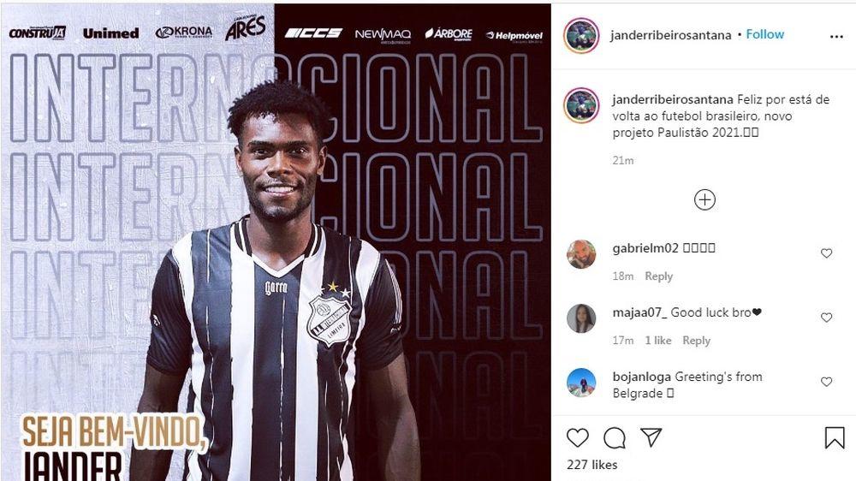This screenshot has width=856, height=481.
Task: Like gabrielm02's comment heart
Action: 826,253
